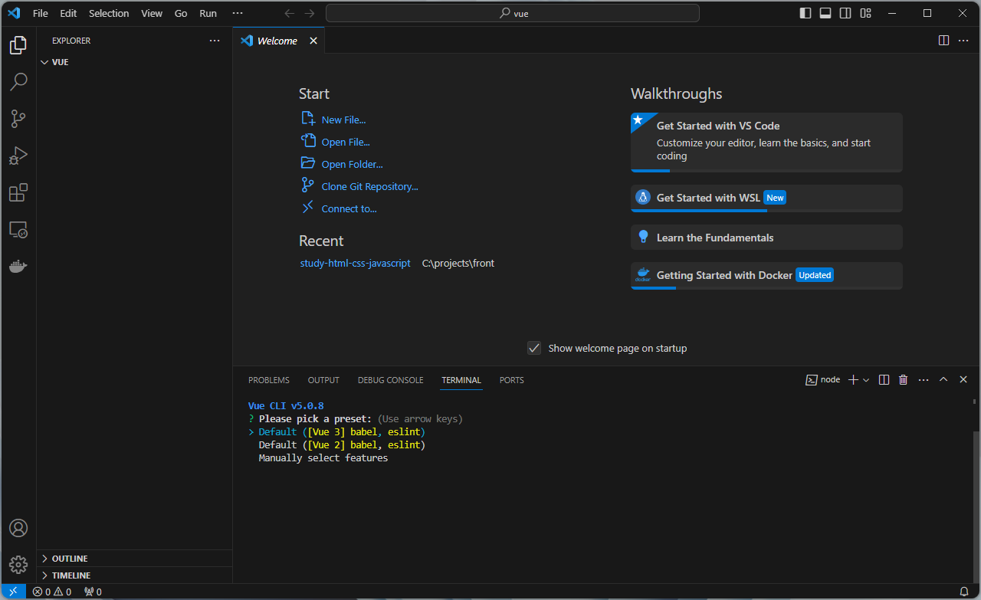This screenshot has width=981, height=600.
Task: Open the Explorer view in activity bar
Action: pyautogui.click(x=18, y=45)
